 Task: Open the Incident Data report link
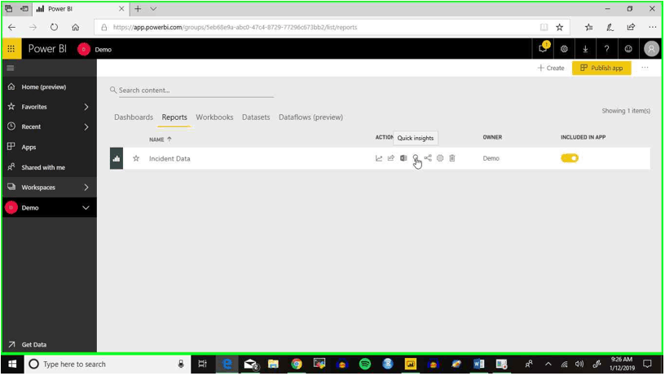(170, 159)
